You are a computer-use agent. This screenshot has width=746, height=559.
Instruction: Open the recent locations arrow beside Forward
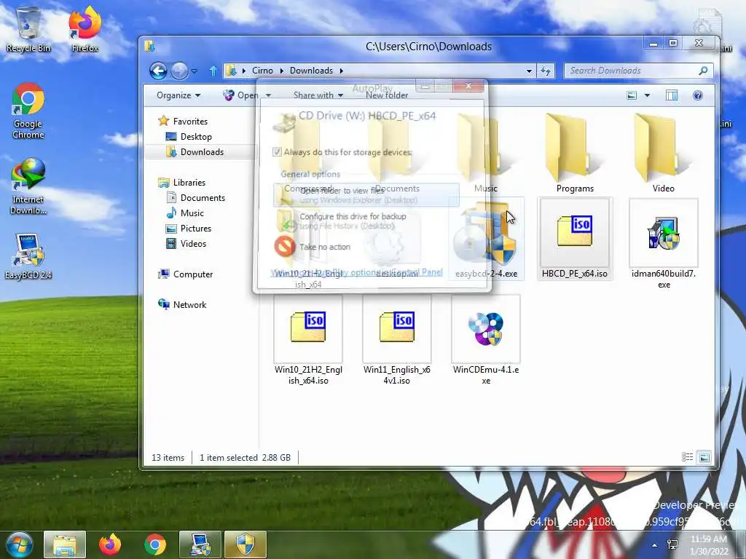pyautogui.click(x=194, y=71)
